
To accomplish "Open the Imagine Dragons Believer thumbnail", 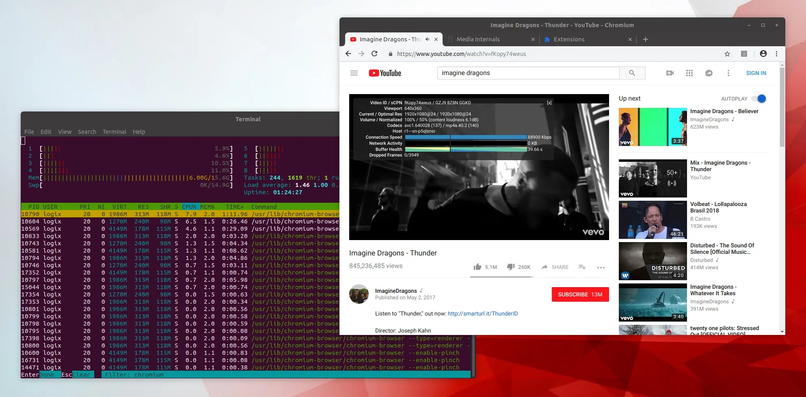I will pyautogui.click(x=653, y=127).
